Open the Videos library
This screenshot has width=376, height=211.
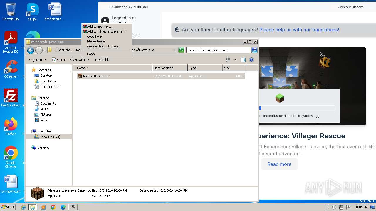click(x=45, y=120)
